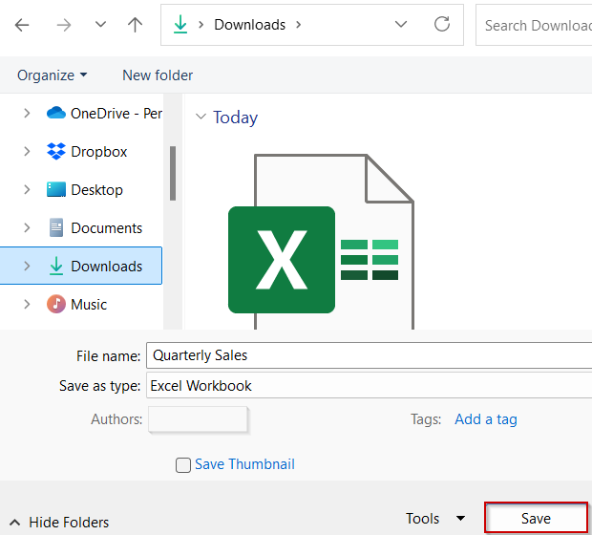Go up one folder level
592x535 pixels.
pyautogui.click(x=135, y=25)
